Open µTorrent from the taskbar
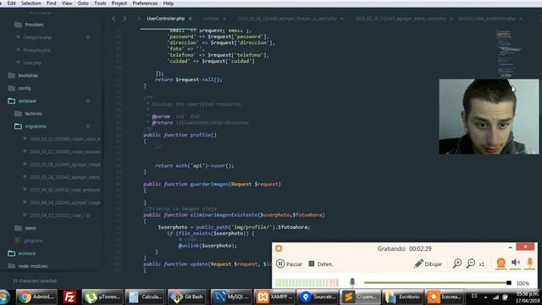 (102, 297)
